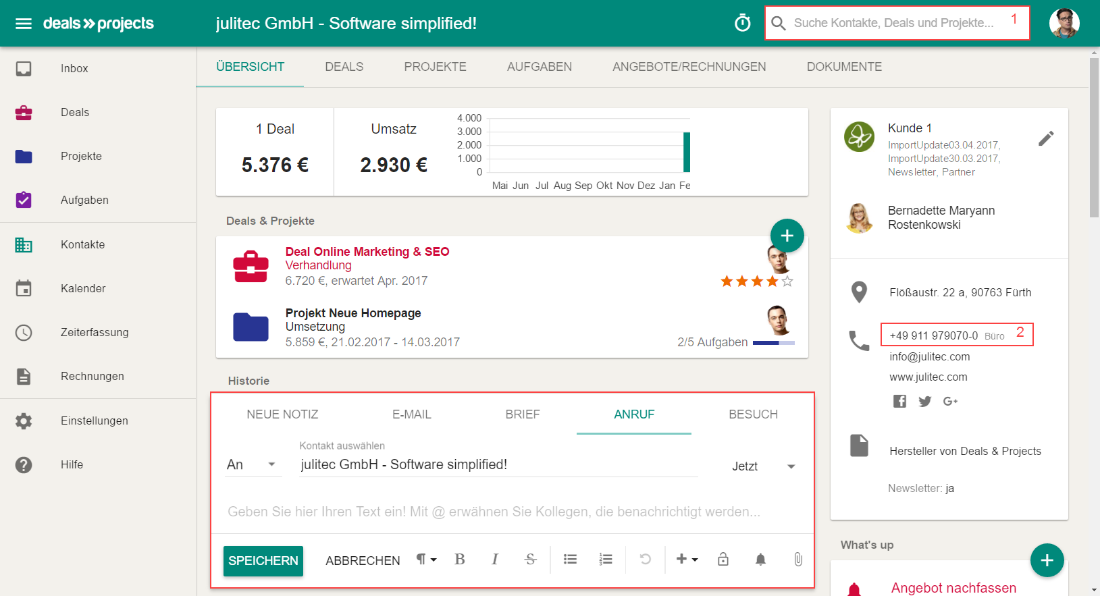Open the paragraph format dropdown
This screenshot has height=596, width=1100.
point(426,559)
